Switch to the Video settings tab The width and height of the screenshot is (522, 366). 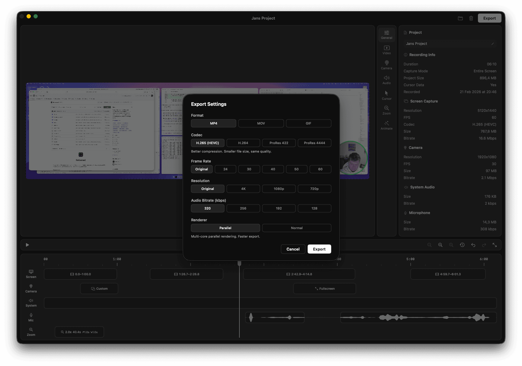point(386,50)
